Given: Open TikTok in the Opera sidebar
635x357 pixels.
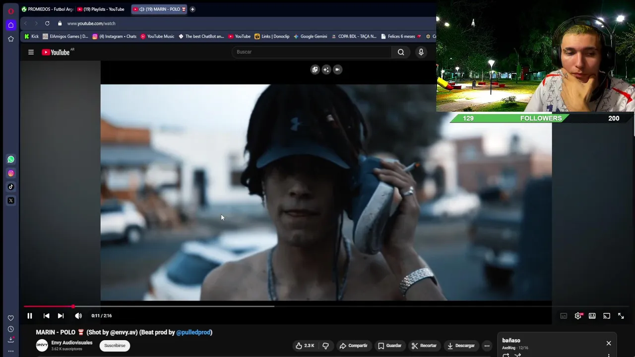Looking at the screenshot, I should 11,187.
